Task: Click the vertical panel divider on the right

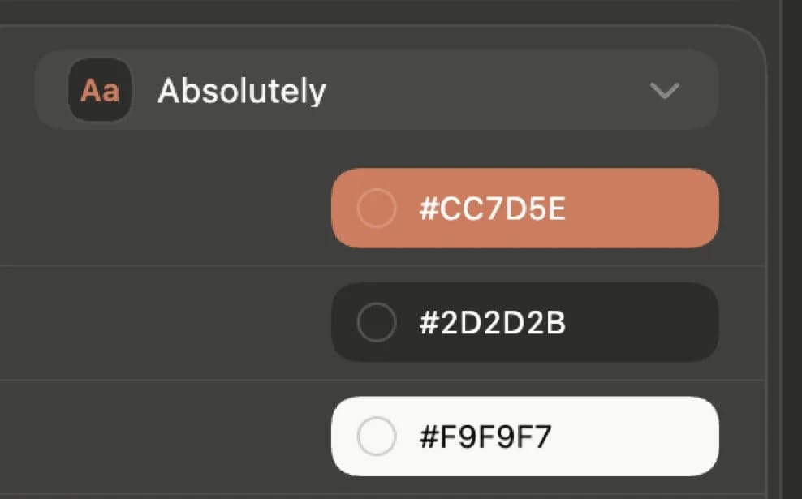Action: (x=780, y=243)
